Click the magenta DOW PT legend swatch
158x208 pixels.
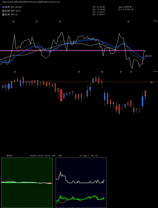tap(3, 14)
